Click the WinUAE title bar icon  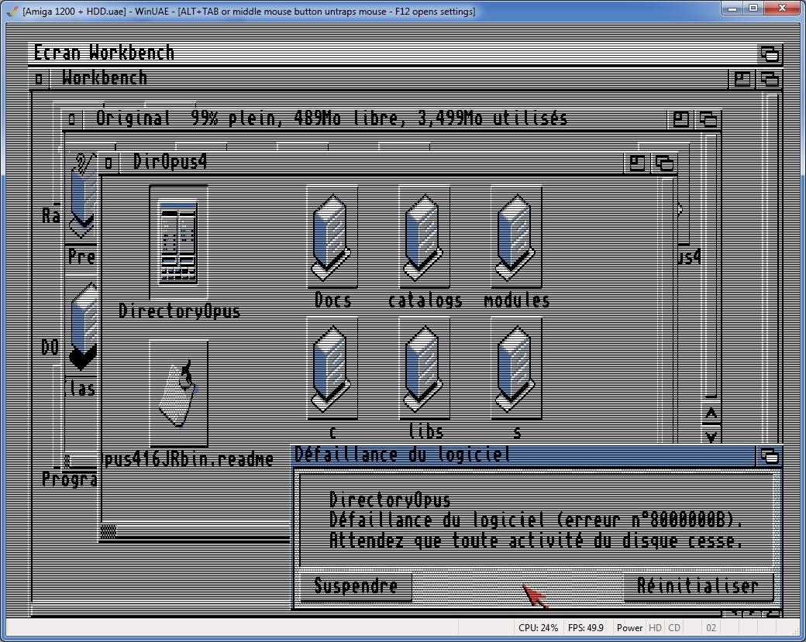point(12,11)
